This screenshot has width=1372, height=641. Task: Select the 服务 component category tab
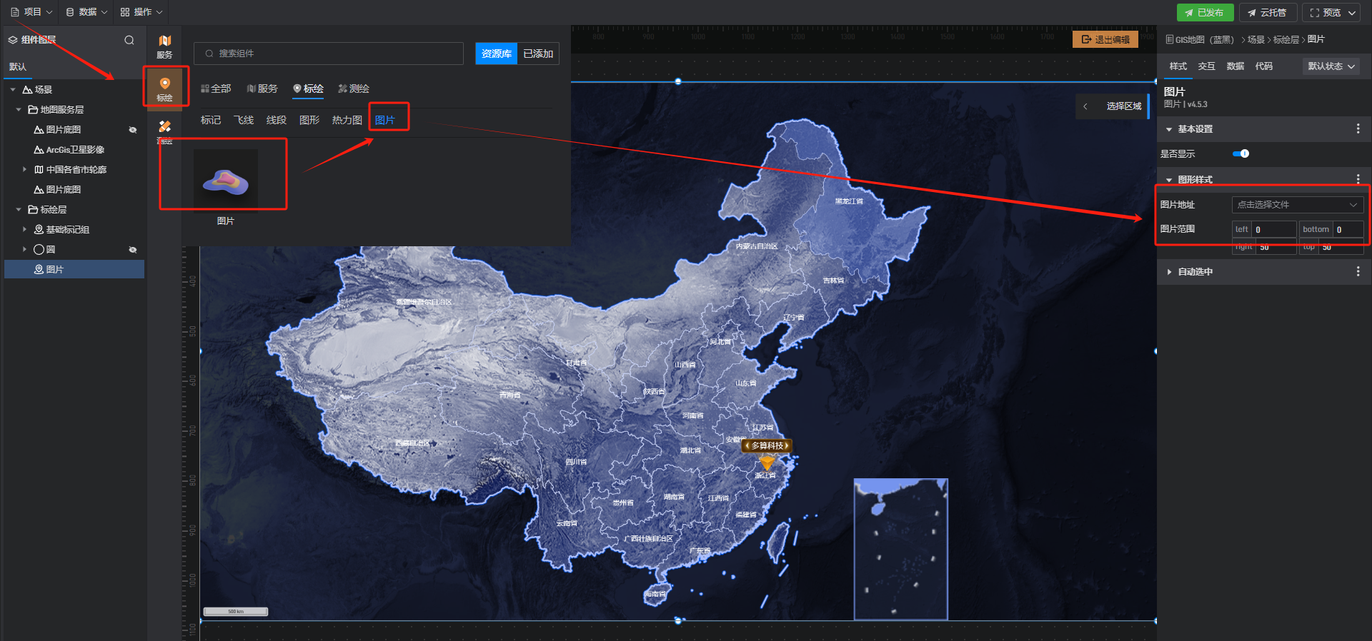coord(262,89)
